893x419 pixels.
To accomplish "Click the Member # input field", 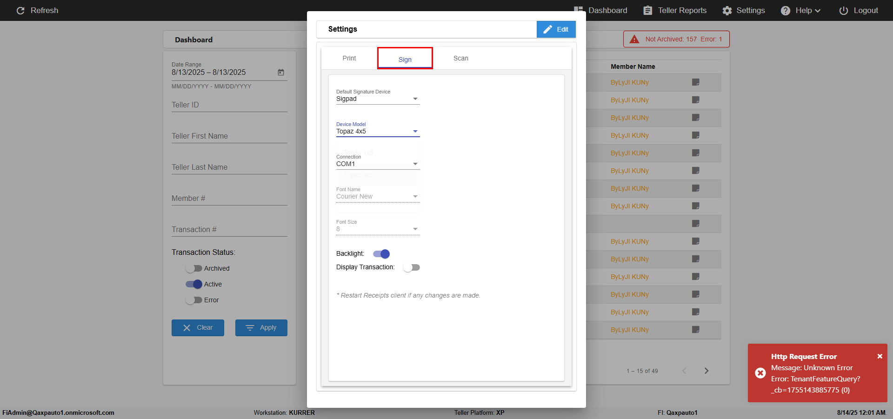I will [229, 199].
